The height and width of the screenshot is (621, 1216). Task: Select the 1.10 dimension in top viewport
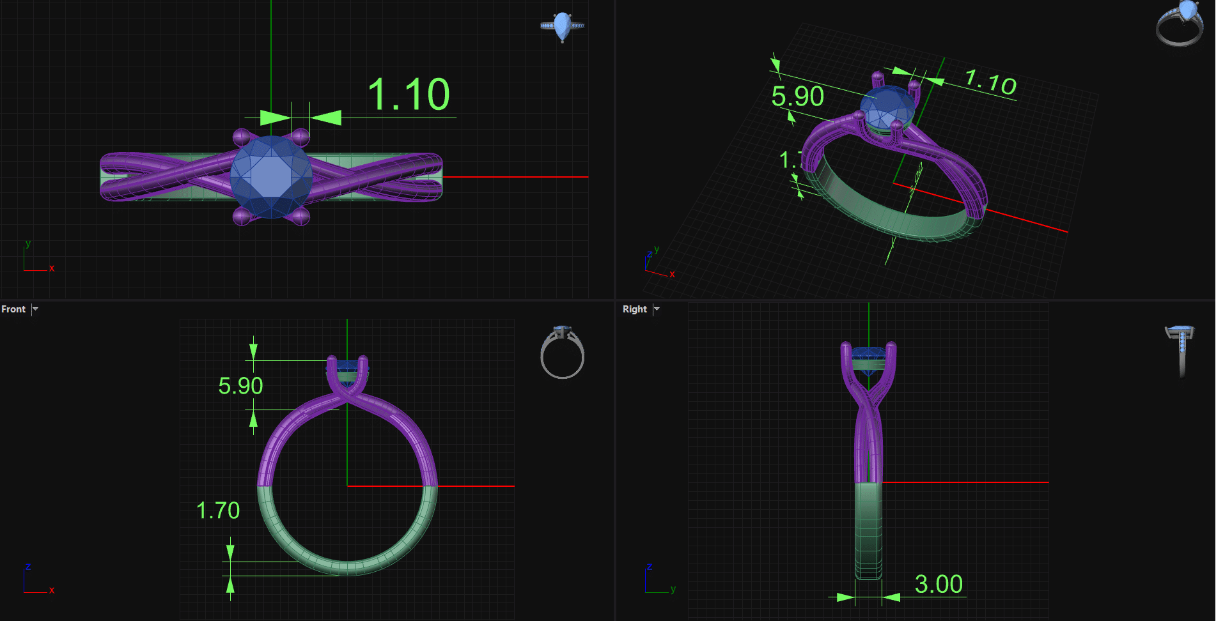coord(408,95)
